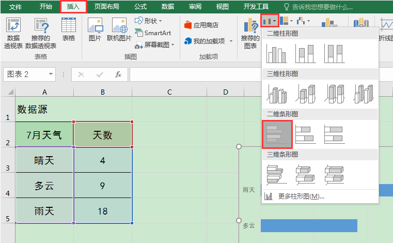Insert a Table from the ribbon
The height and width of the screenshot is (243, 393).
(x=68, y=29)
